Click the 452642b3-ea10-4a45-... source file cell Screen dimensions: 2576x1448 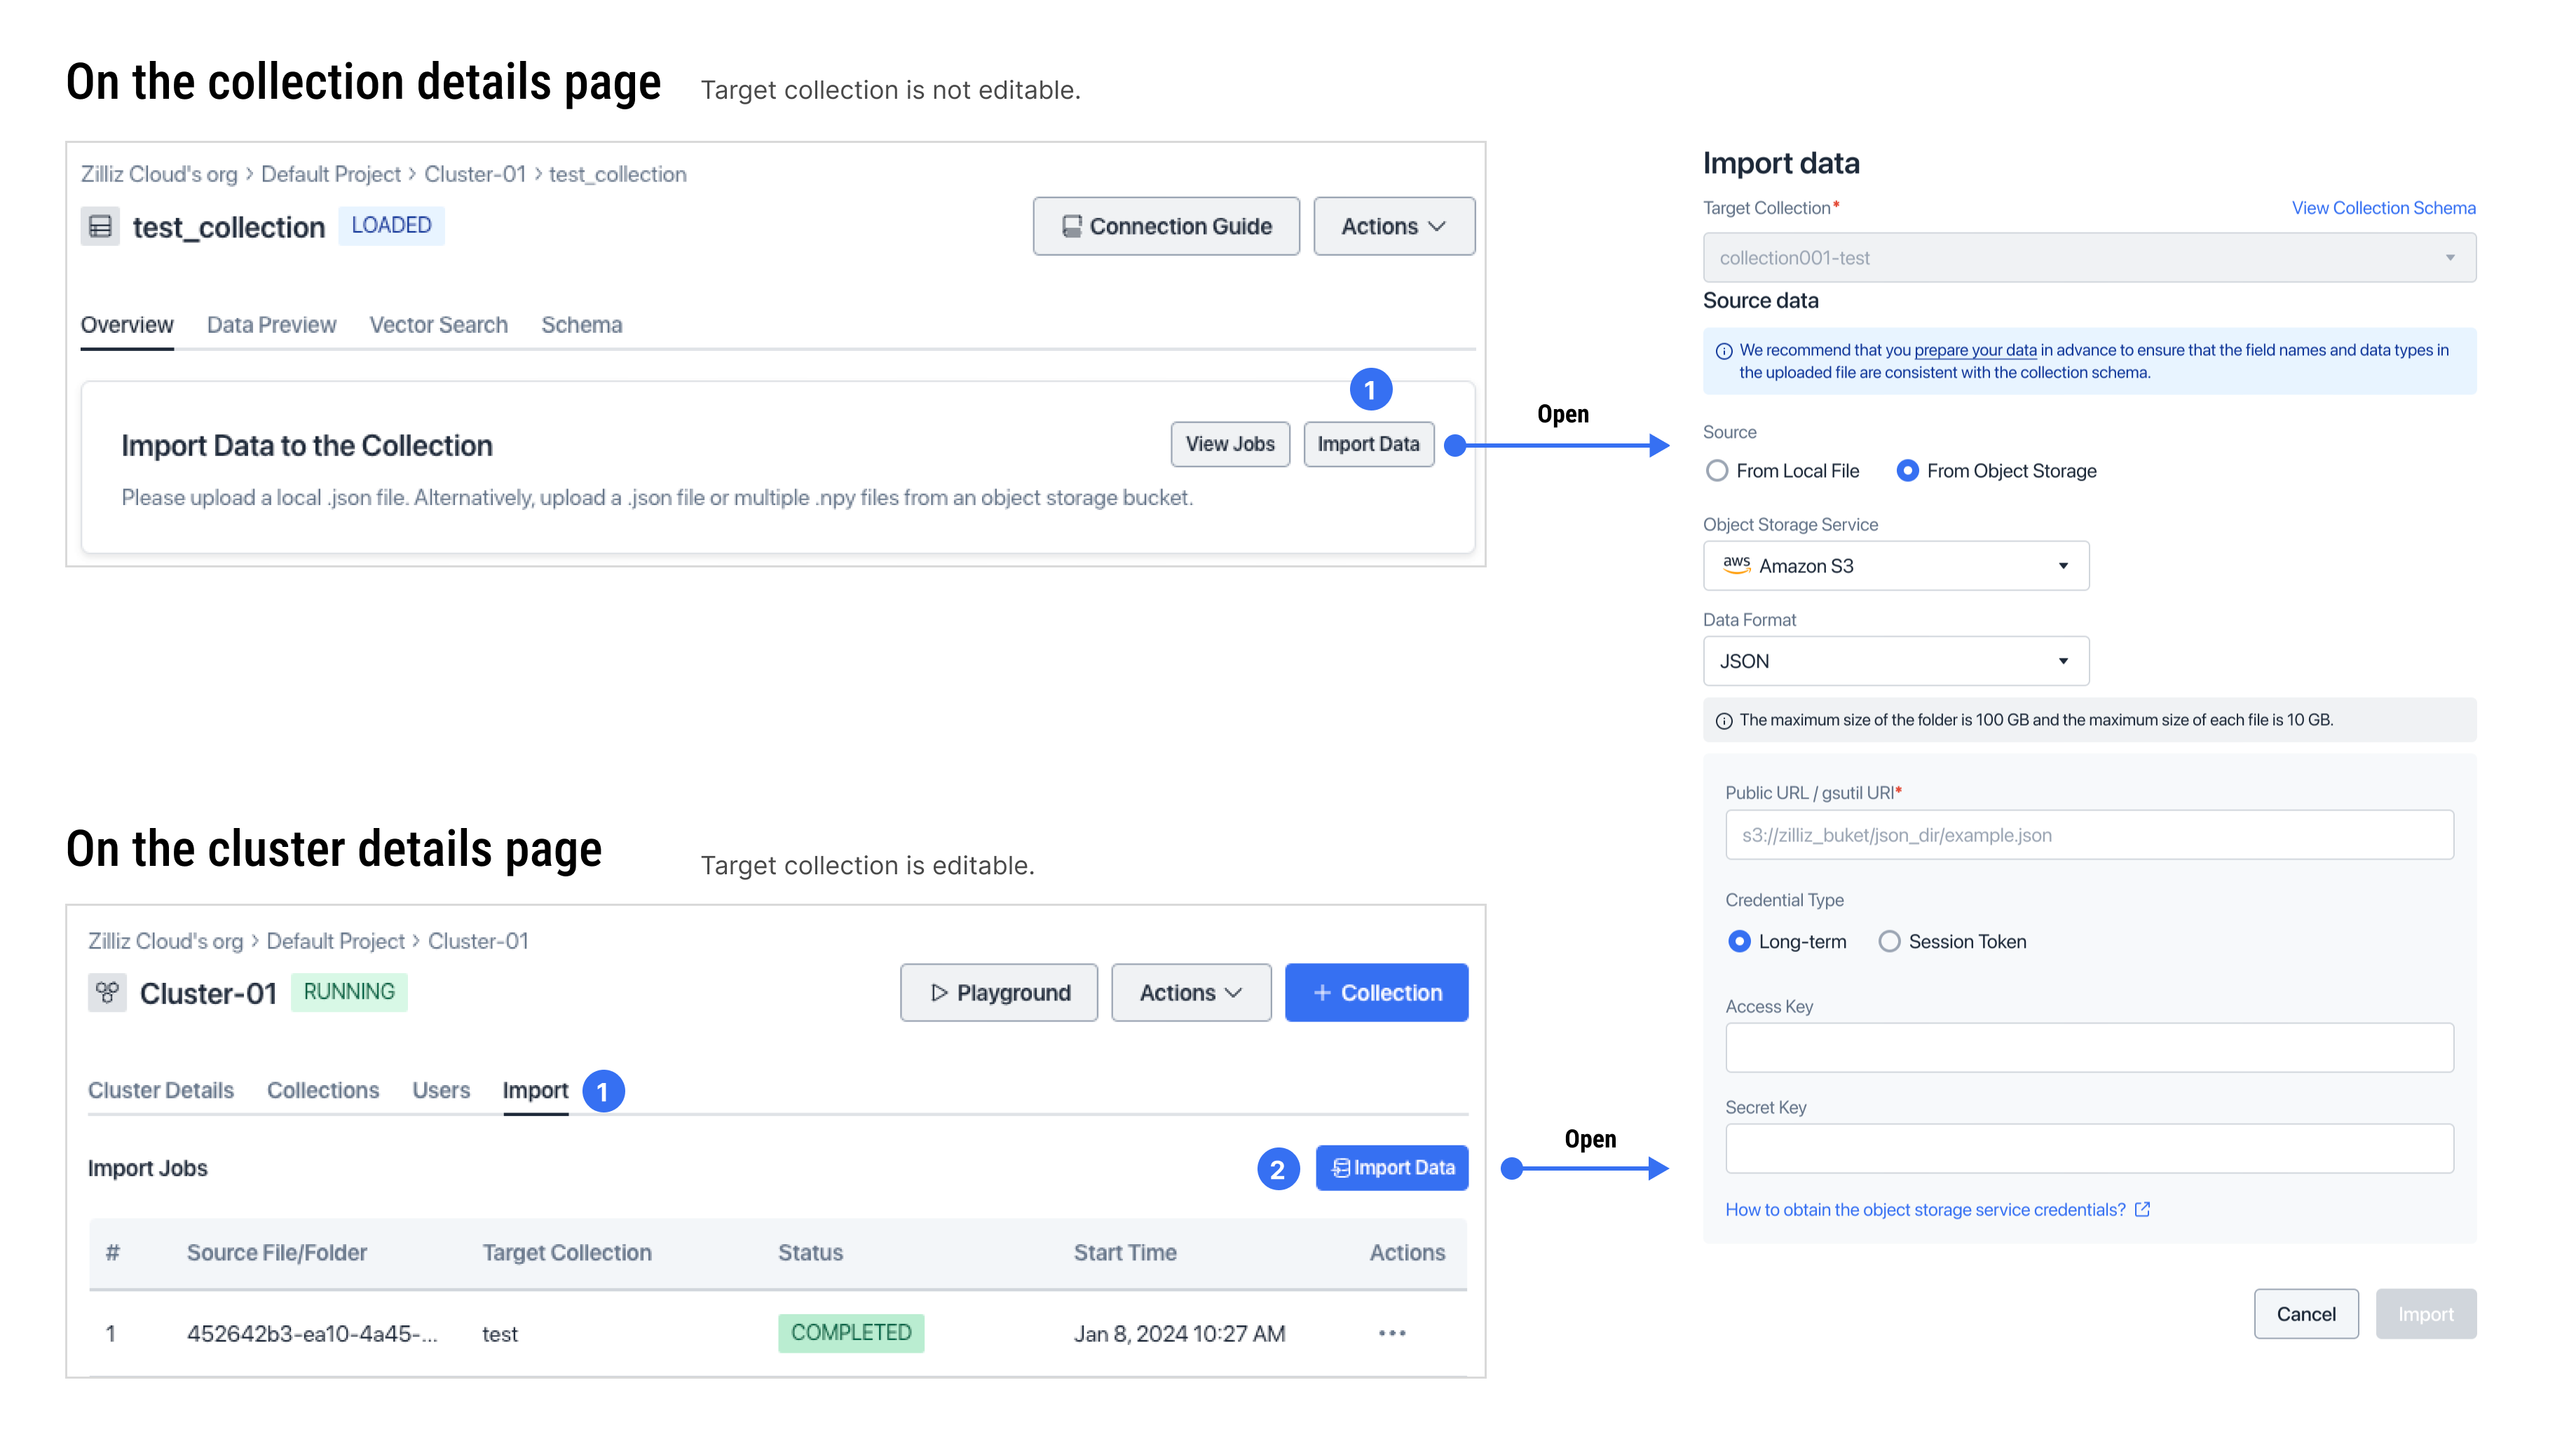(x=312, y=1333)
